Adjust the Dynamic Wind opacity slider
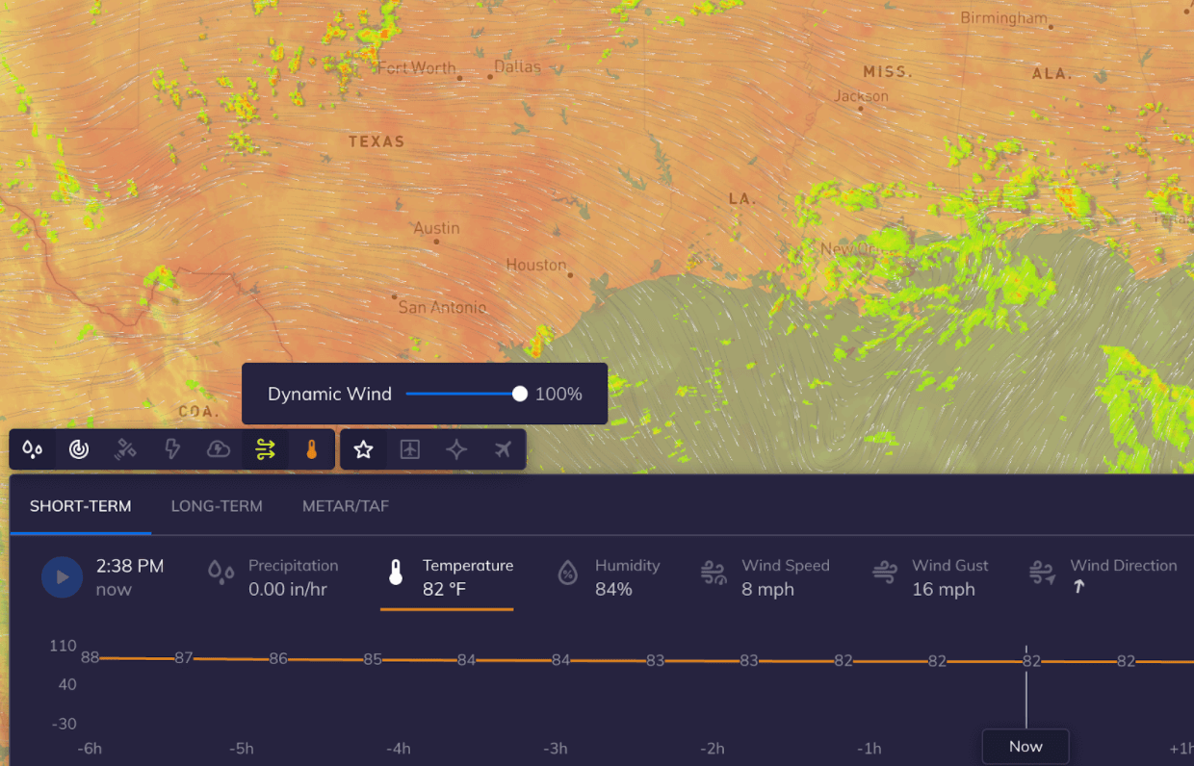This screenshot has height=766, width=1194. 519,394
